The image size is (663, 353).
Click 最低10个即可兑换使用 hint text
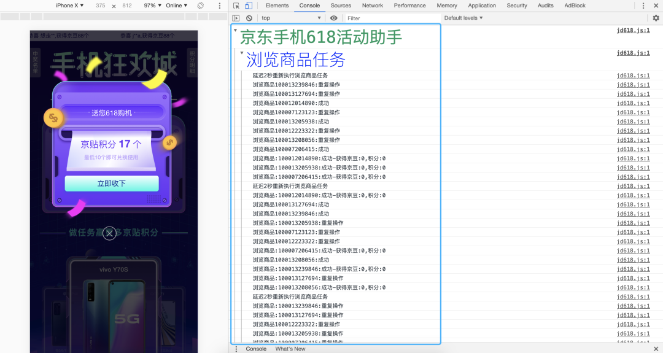point(110,157)
